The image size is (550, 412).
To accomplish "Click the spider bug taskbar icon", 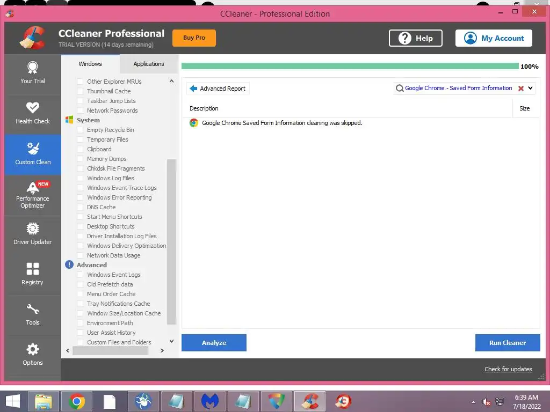I will pos(143,401).
